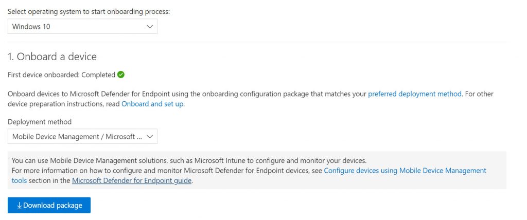The height and width of the screenshot is (220, 527).
Task: Click the 'tools' word of the MDM link
Action: tap(19, 181)
